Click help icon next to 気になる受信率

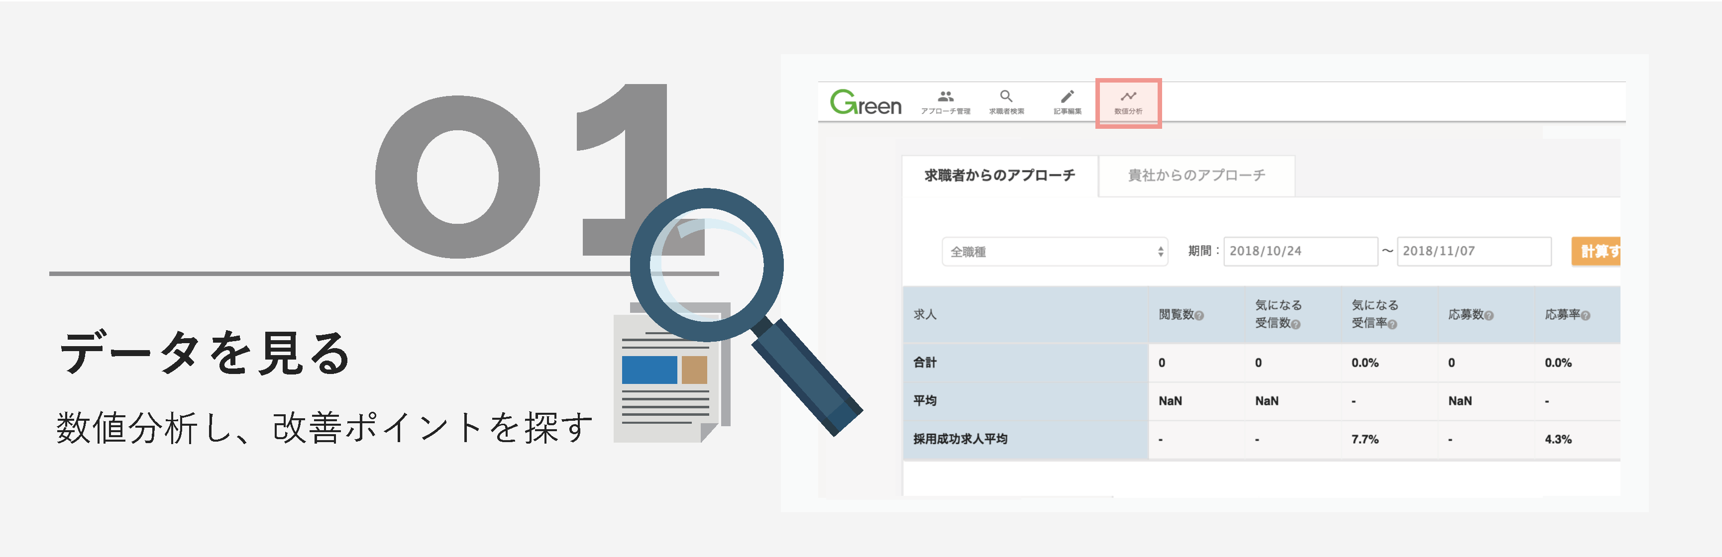(x=1392, y=325)
